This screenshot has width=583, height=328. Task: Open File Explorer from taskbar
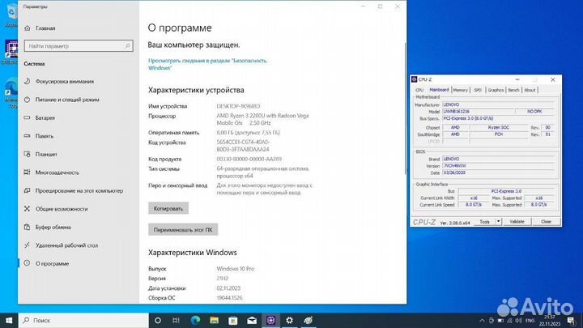pos(214,320)
